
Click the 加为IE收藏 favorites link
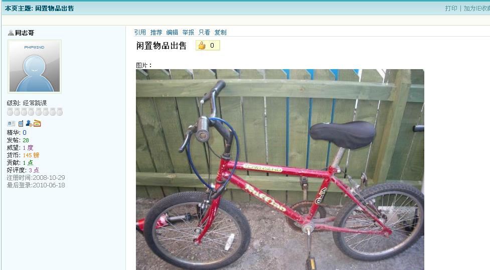coord(476,9)
